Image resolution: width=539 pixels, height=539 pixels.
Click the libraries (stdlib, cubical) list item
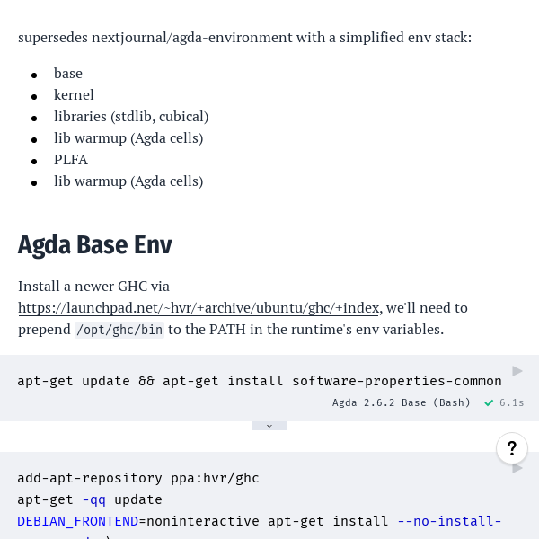pos(131,117)
